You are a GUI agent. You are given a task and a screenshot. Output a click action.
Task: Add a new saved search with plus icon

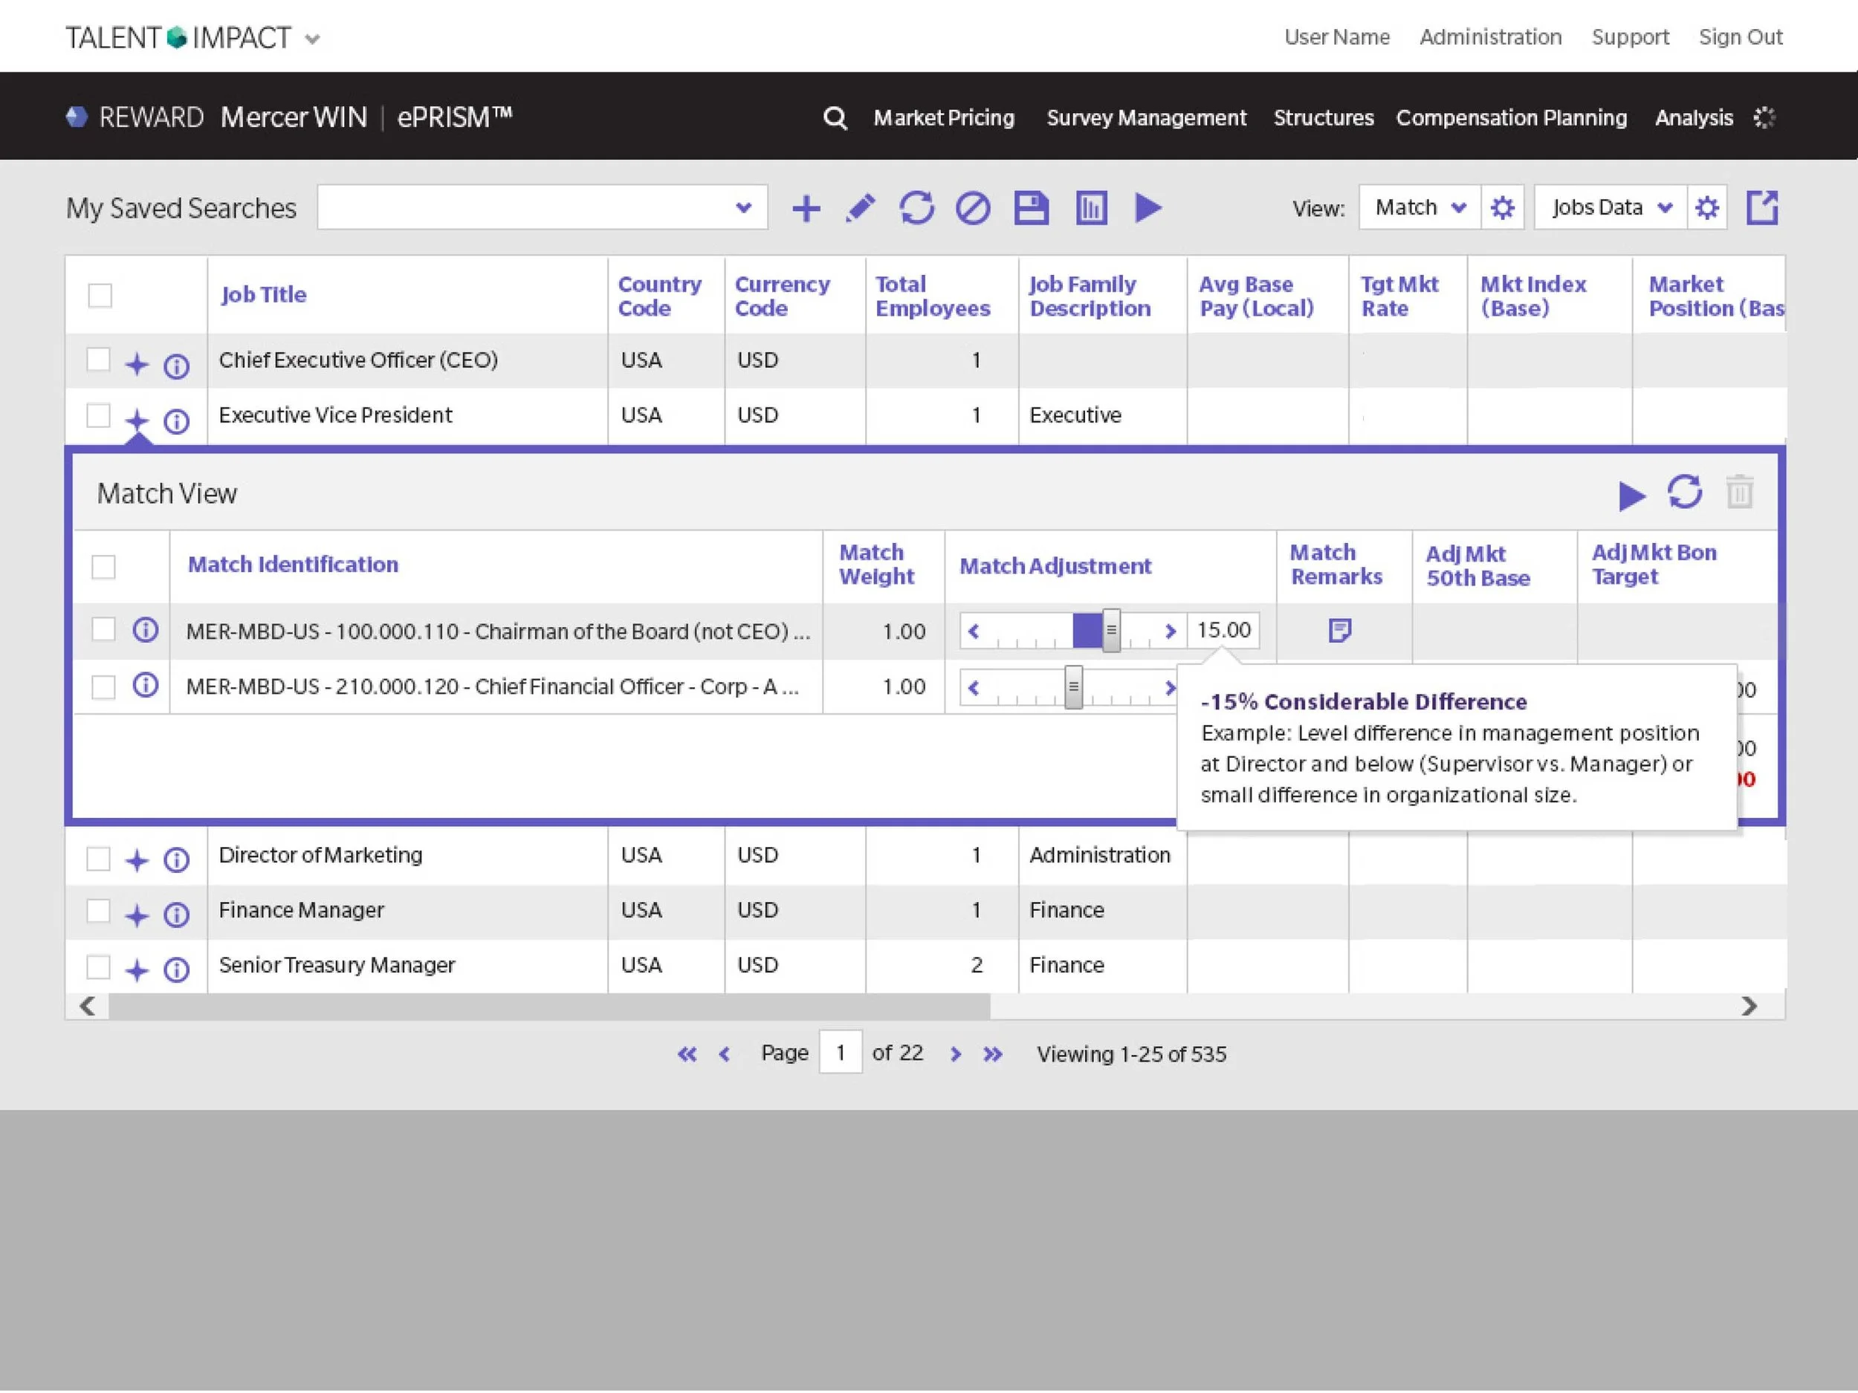[806, 208]
